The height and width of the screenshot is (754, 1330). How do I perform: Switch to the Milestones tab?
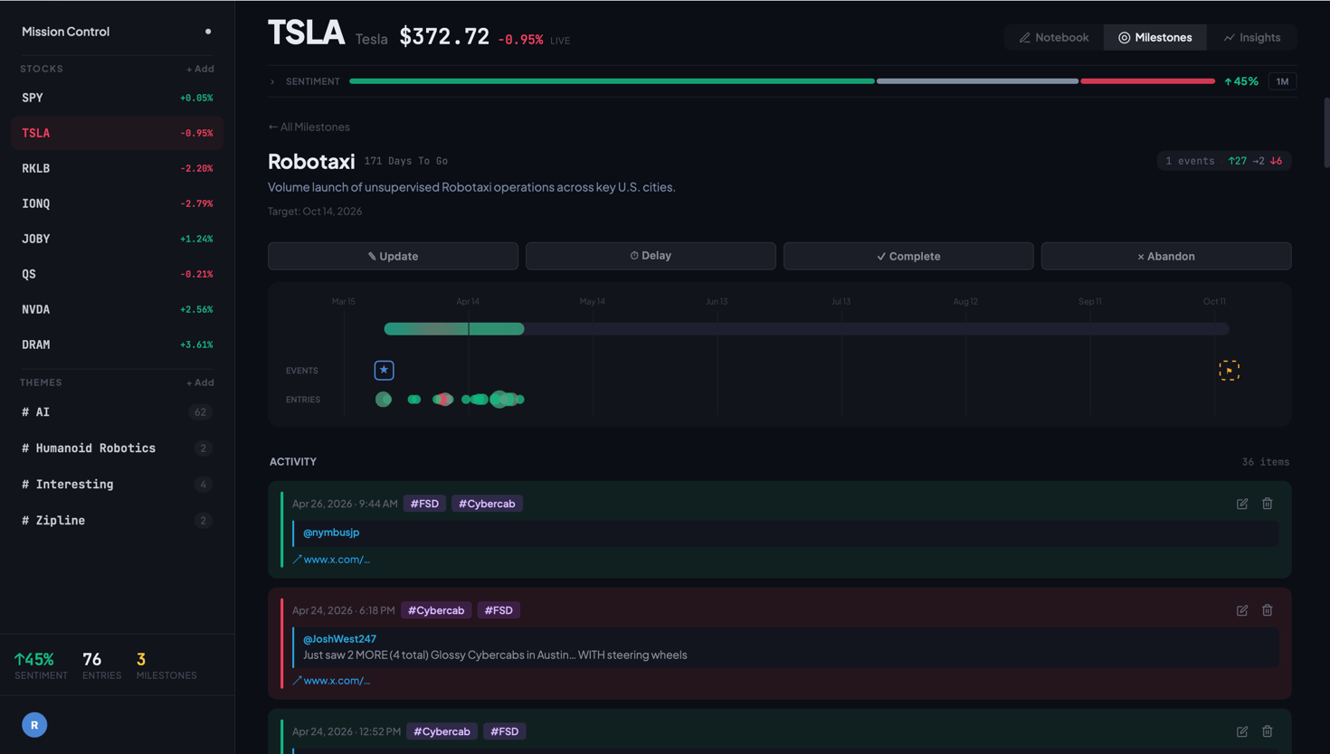point(1155,37)
